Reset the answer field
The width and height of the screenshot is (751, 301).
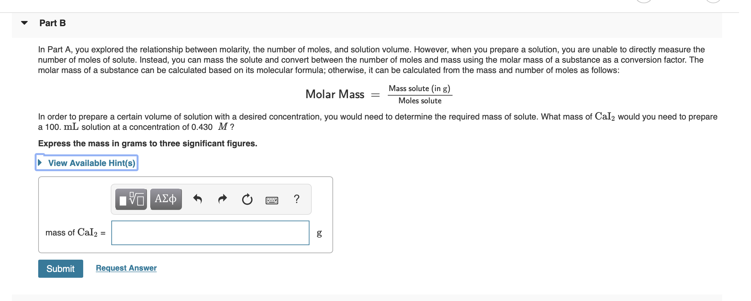247,199
